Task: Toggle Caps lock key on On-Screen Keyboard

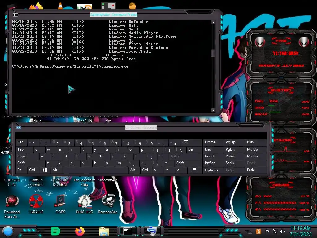Action: 27,156
